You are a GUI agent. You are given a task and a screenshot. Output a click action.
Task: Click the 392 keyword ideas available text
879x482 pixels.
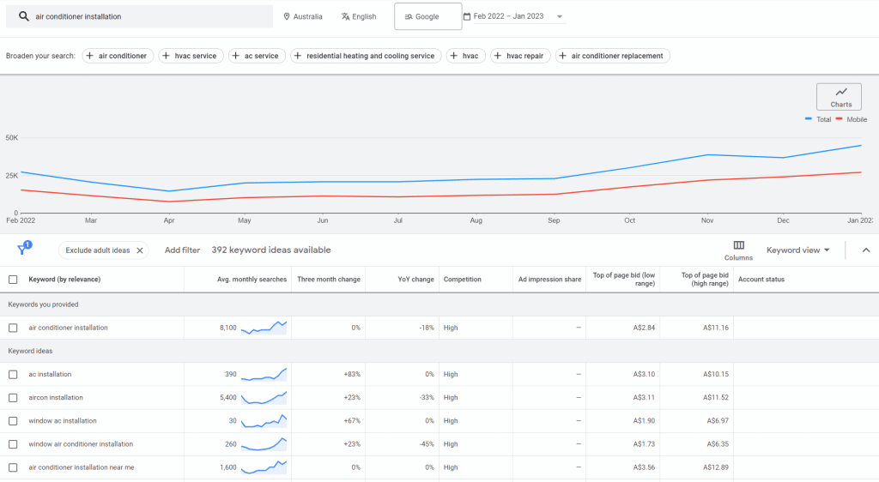pos(270,250)
